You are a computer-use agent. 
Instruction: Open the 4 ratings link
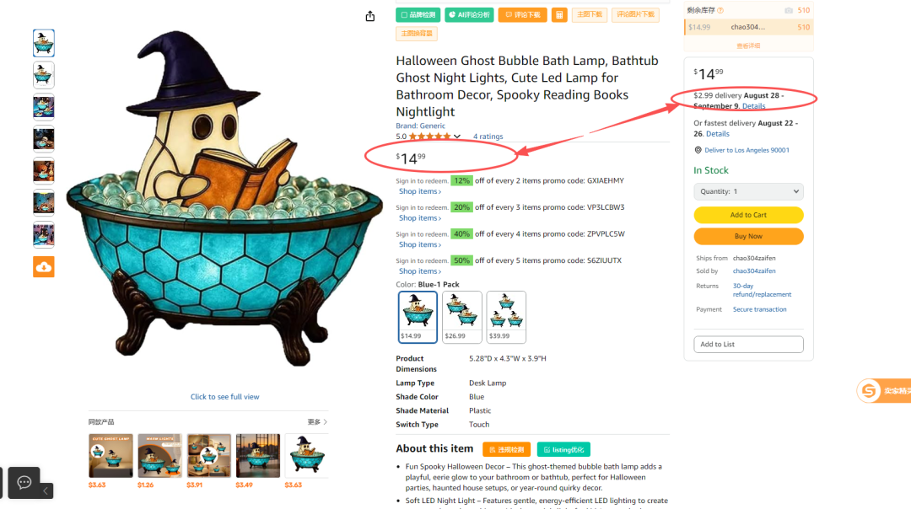click(488, 137)
